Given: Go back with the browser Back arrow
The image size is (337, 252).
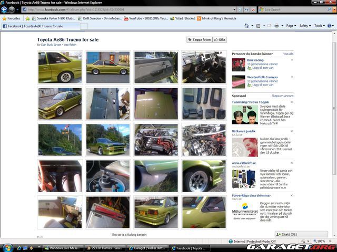Looking at the screenshot, I should click(x=4, y=9).
